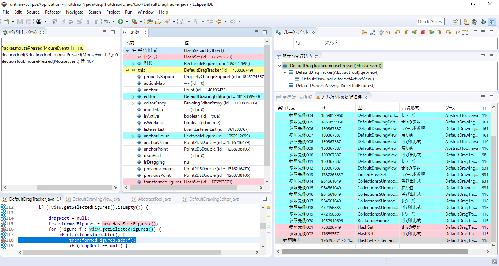Toggle Show Whitespace Characters pilcrow icon

96,22
